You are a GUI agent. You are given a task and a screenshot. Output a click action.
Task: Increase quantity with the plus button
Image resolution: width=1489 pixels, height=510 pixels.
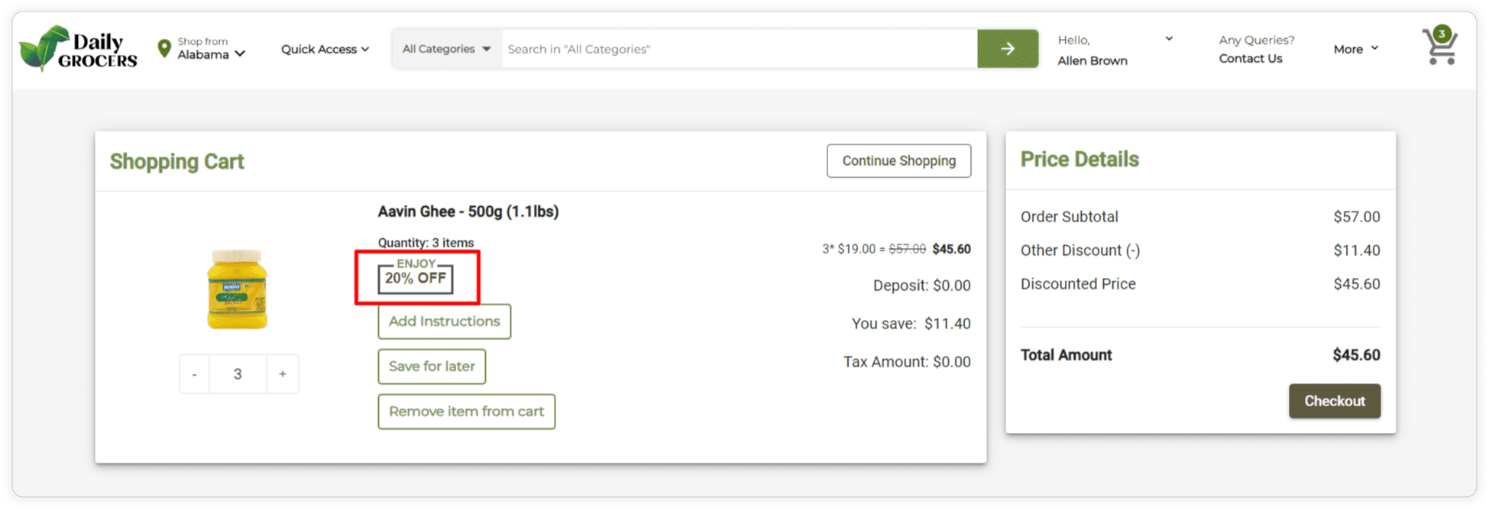283,374
